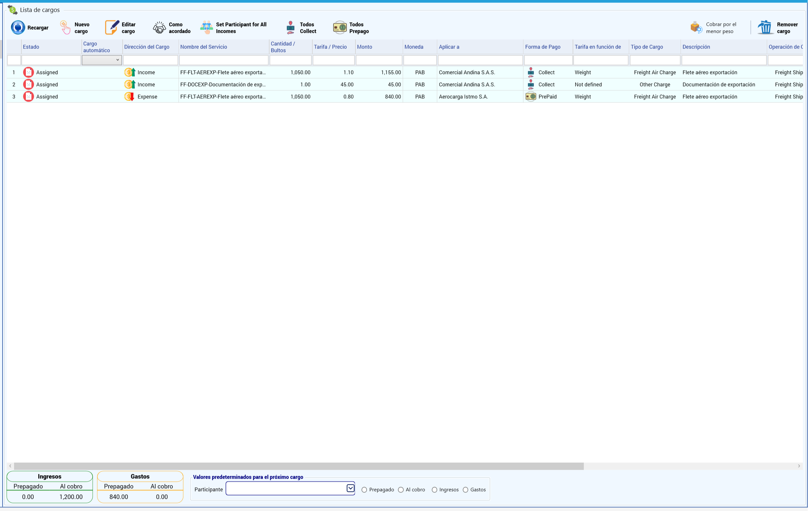Click the Como acordado handshake icon
Image resolution: width=808 pixels, height=511 pixels.
point(159,27)
